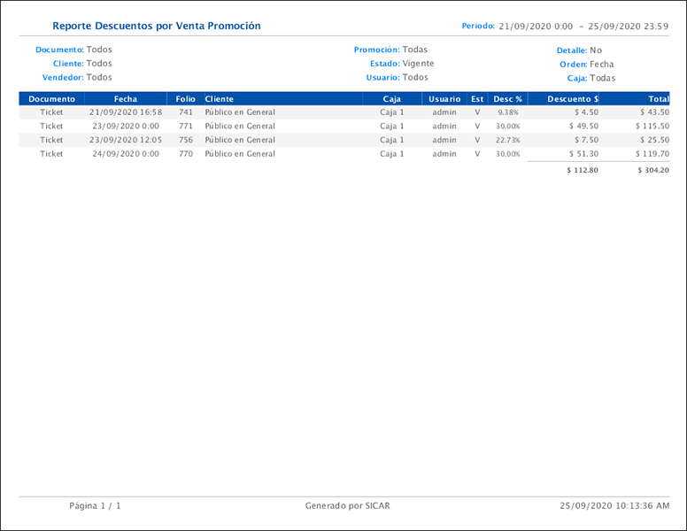Select the Cliente column header
The height and width of the screenshot is (531, 687).
pyautogui.click(x=220, y=99)
